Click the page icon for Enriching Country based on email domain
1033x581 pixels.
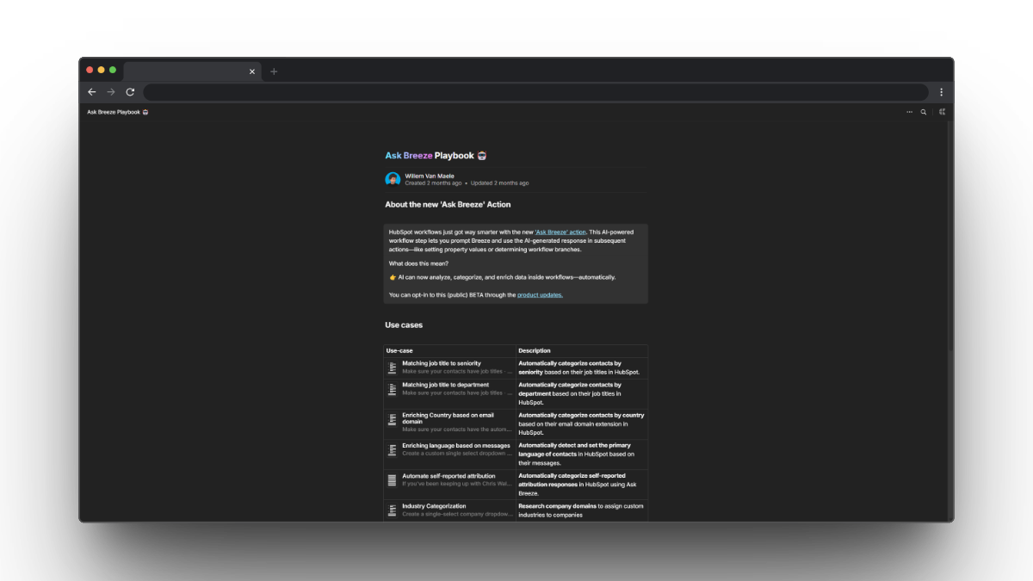click(393, 419)
